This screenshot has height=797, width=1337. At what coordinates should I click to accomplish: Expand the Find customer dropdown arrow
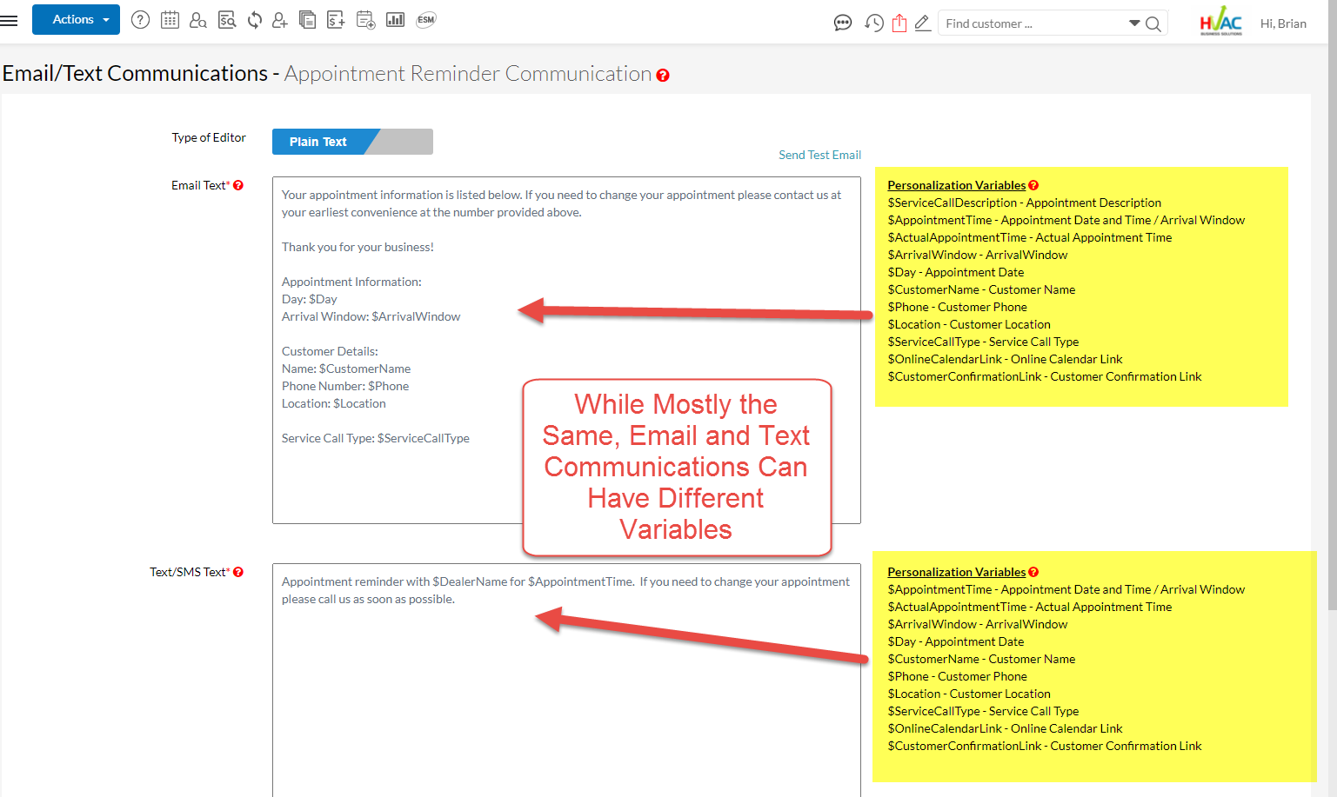click(x=1134, y=23)
